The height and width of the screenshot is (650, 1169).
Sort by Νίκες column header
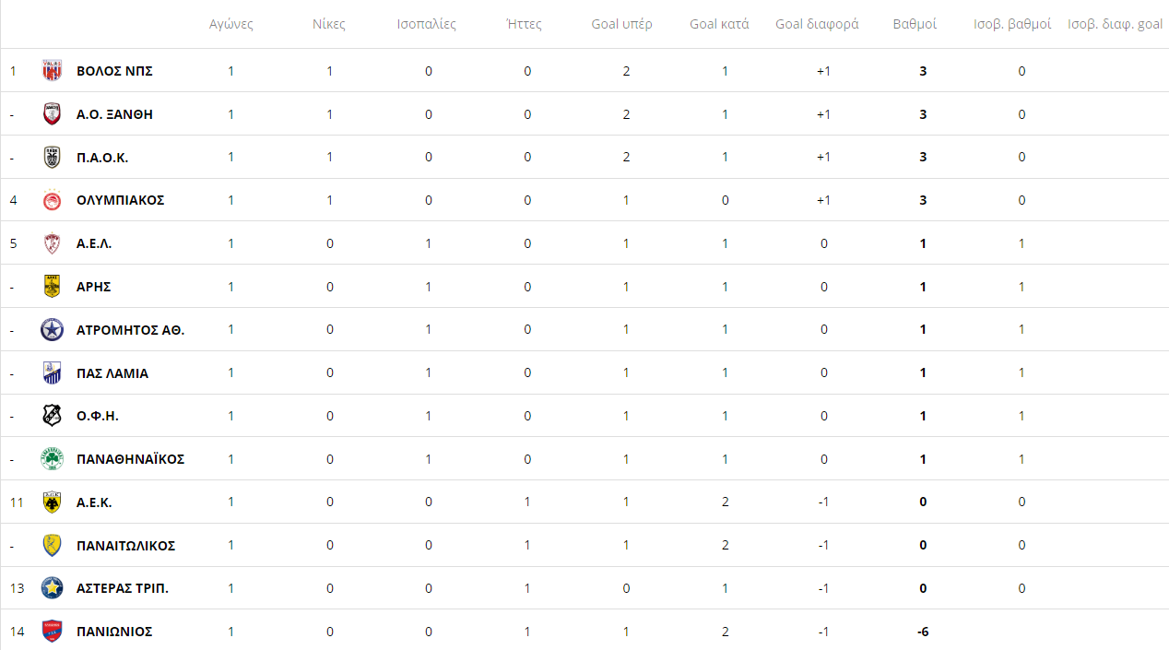coord(329,24)
